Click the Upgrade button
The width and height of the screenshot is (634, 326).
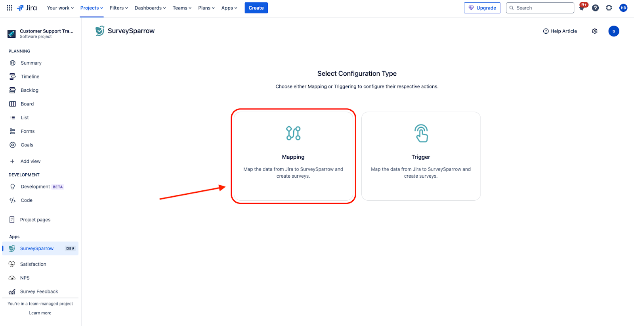[x=482, y=8]
